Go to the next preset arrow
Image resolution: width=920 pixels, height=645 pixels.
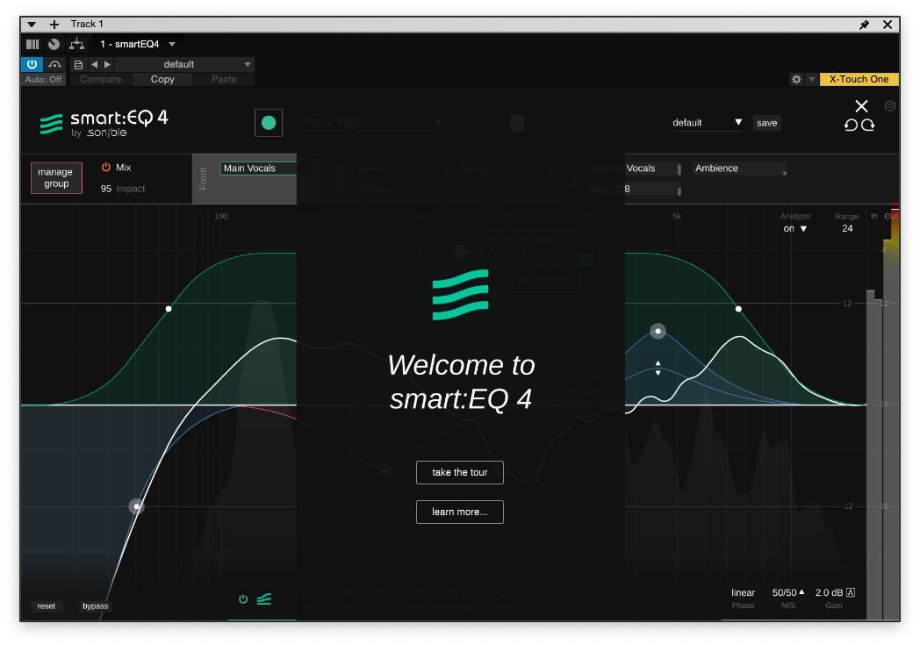click(107, 65)
